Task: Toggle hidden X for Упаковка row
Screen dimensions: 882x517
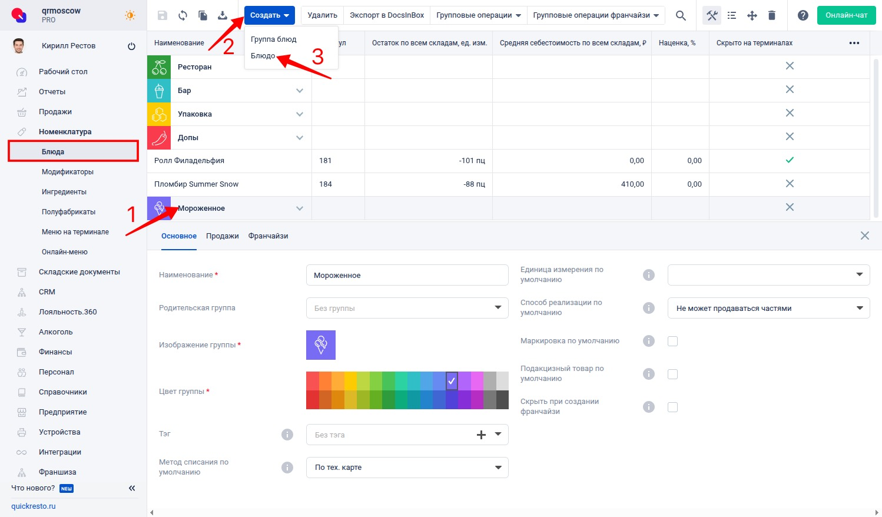Action: tap(790, 113)
